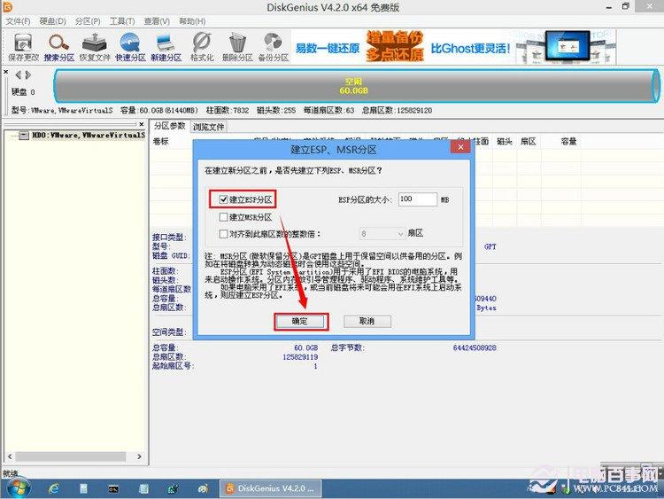The height and width of the screenshot is (499, 664).
Task: Select the 格式化 format tool
Action: click(x=202, y=47)
